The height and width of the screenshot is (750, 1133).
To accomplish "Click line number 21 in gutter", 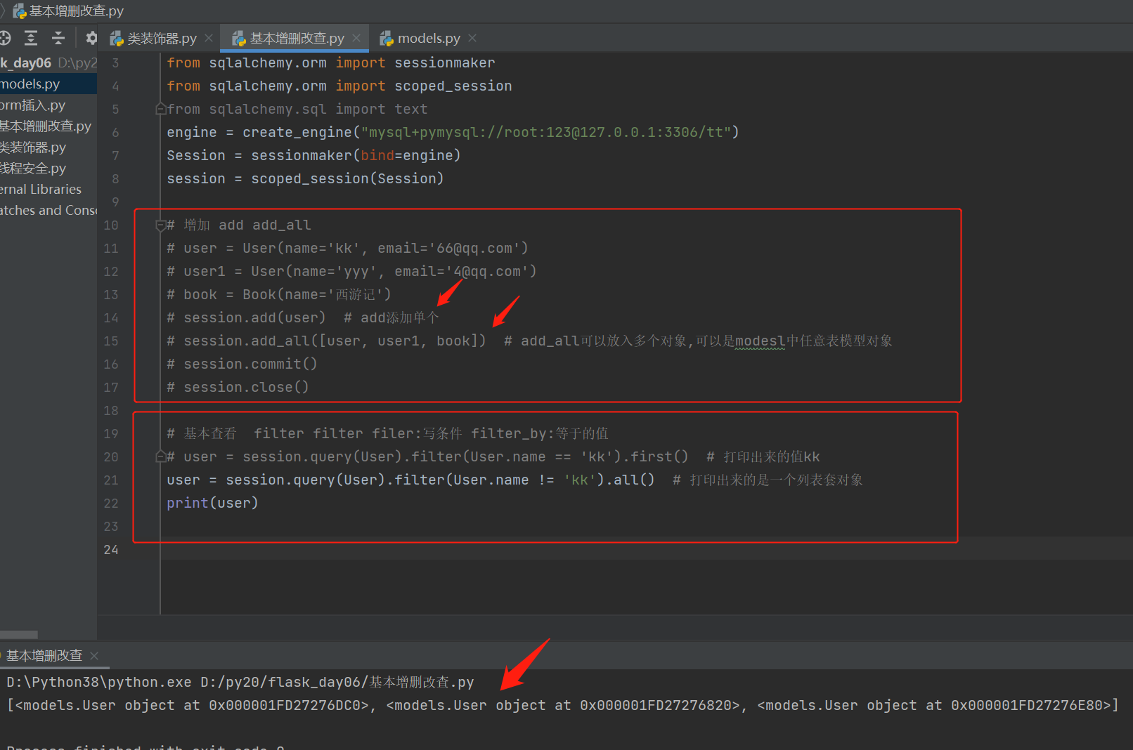I will click(111, 480).
